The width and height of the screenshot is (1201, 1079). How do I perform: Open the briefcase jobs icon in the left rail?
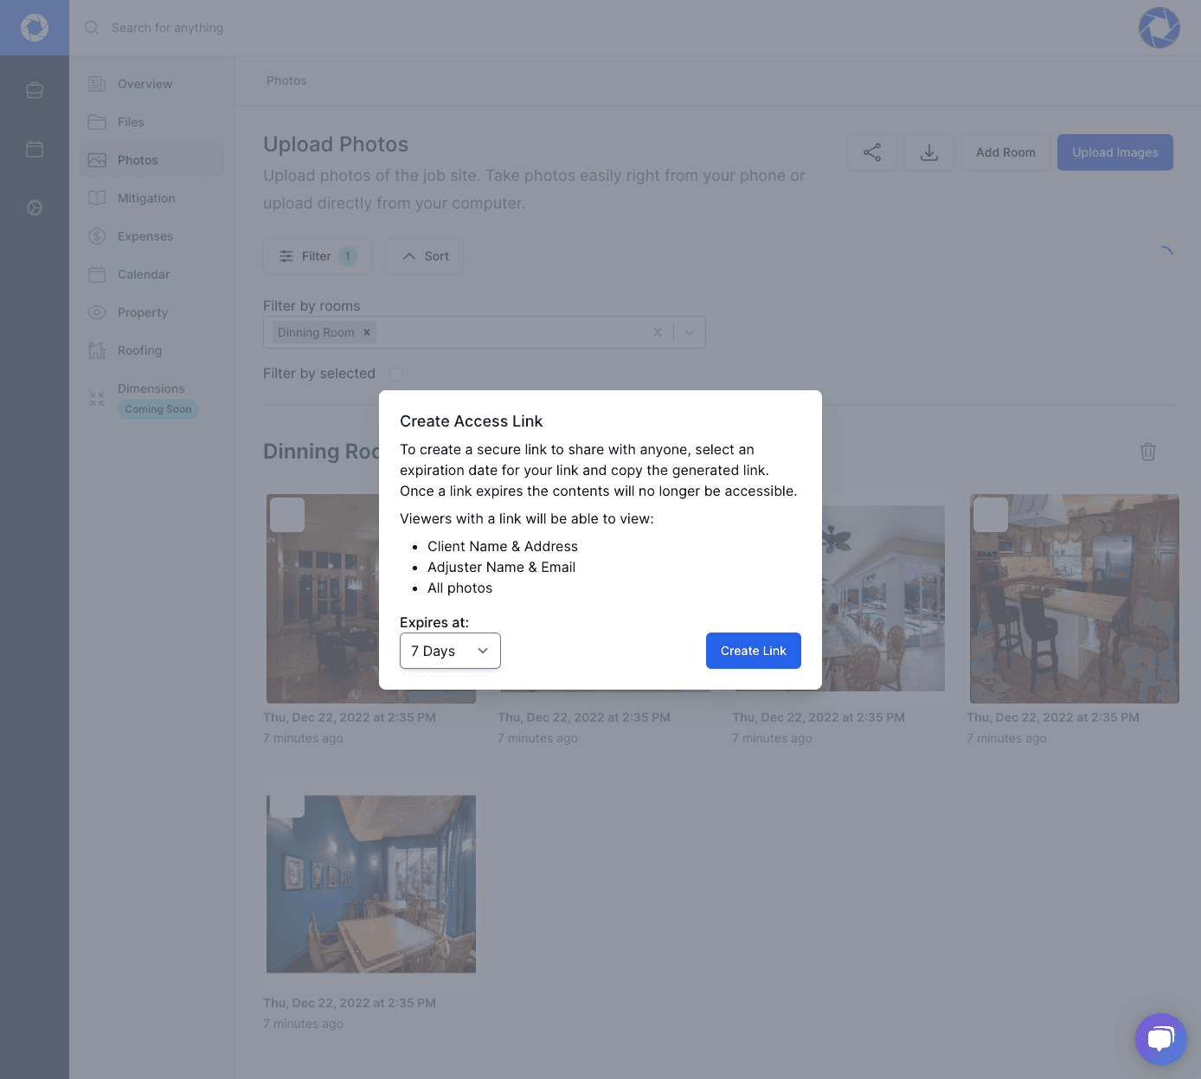[x=35, y=90]
